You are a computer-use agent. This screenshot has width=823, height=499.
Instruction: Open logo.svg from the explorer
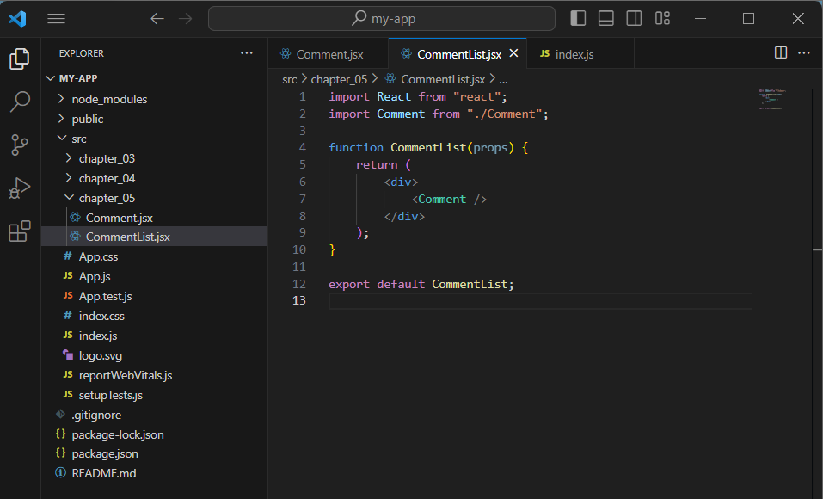(x=154, y=355)
